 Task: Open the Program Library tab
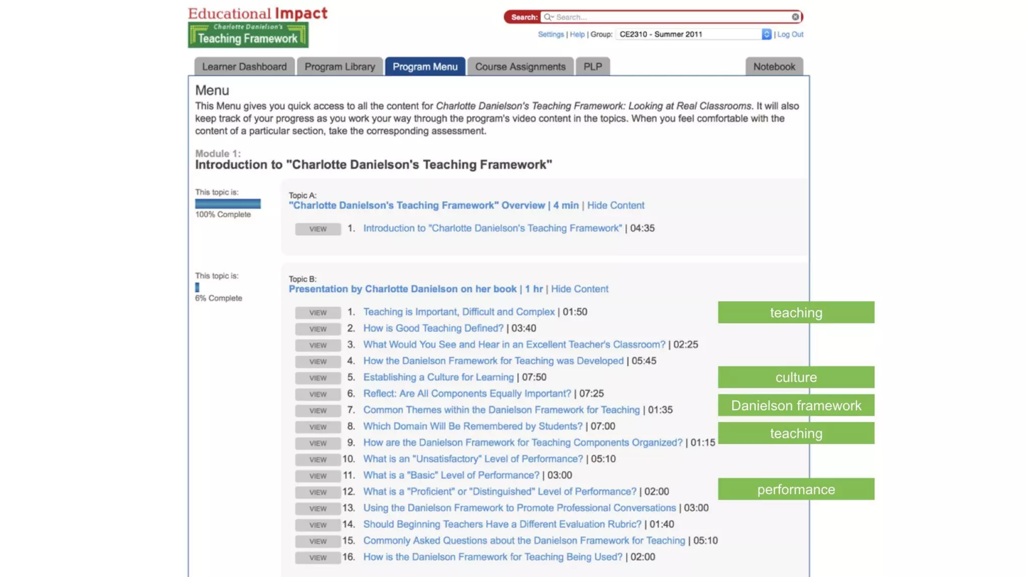339,67
